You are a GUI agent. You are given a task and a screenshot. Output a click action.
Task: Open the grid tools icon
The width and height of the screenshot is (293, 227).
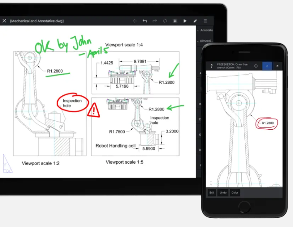175,21
